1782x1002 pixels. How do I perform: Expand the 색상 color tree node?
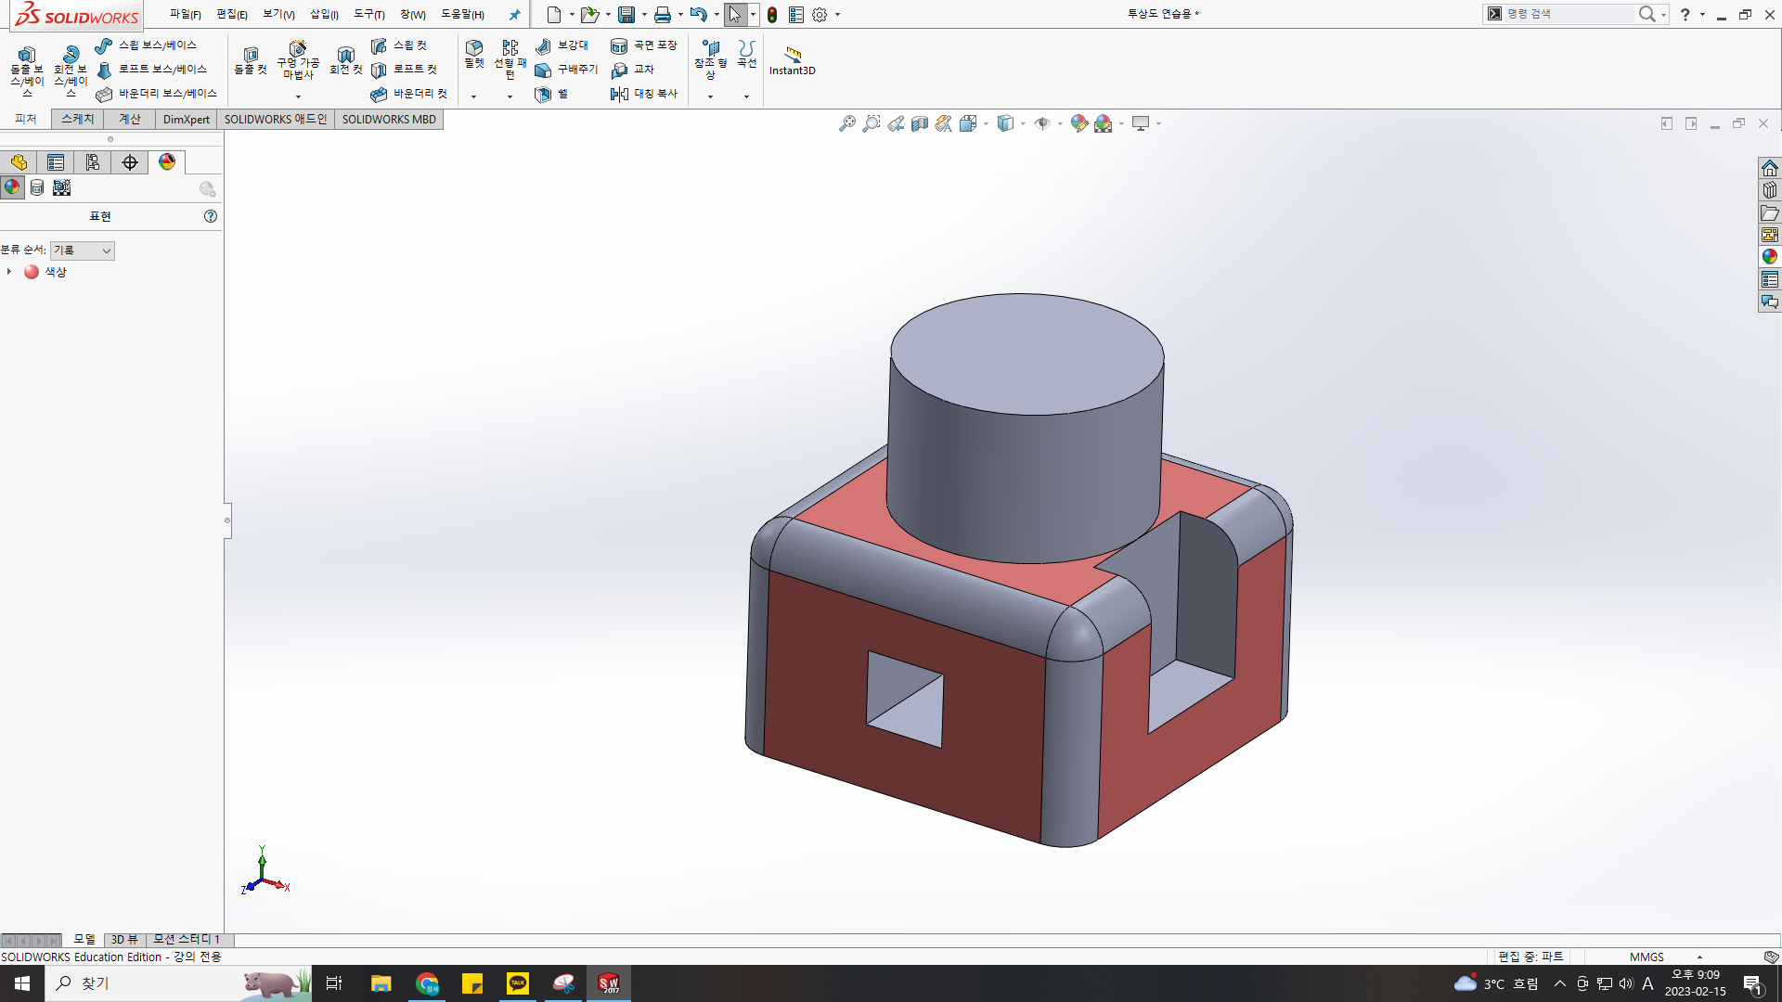pos(9,272)
